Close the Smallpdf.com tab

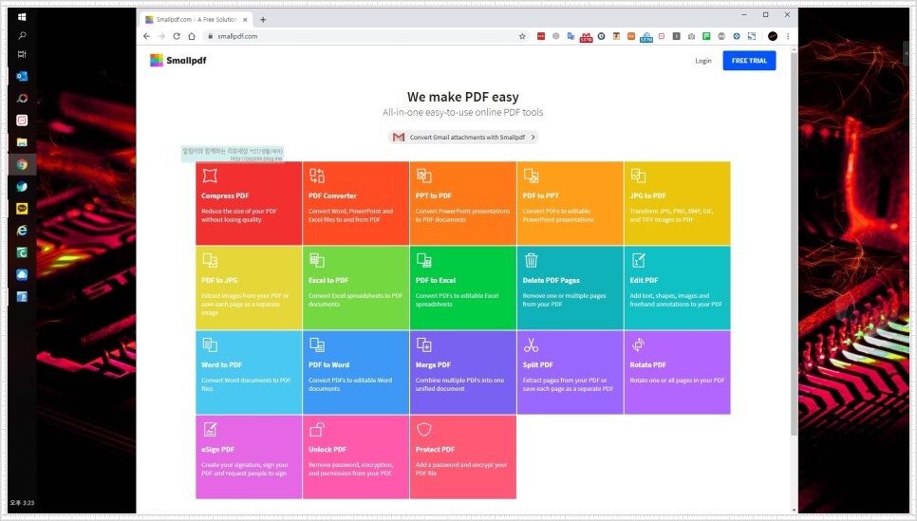245,19
